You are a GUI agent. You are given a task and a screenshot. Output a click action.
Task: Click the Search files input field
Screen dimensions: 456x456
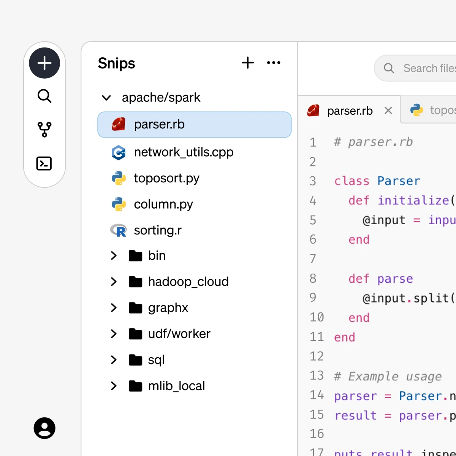point(415,68)
